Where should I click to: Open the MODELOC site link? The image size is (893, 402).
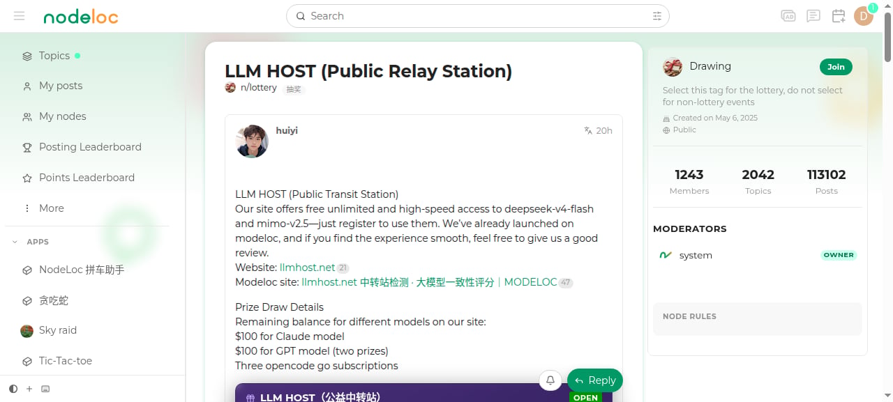click(429, 282)
